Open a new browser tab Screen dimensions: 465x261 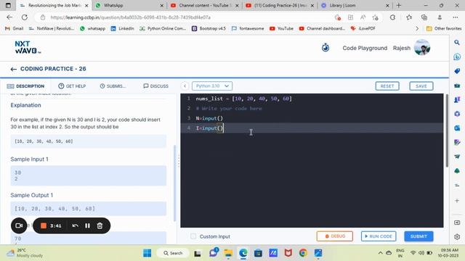coord(399,5)
